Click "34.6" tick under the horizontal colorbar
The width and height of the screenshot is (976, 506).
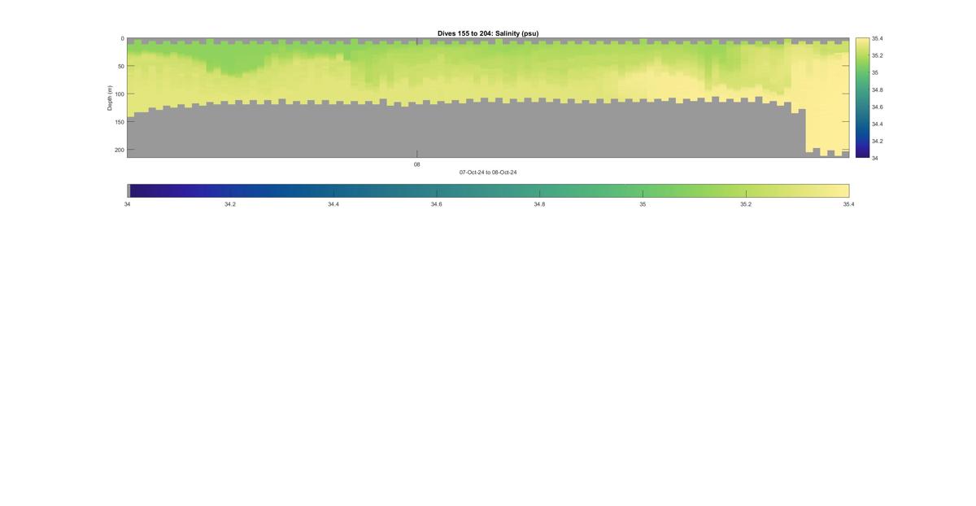[x=437, y=204]
